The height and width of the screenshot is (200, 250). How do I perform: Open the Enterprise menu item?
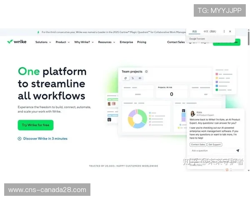(126, 42)
